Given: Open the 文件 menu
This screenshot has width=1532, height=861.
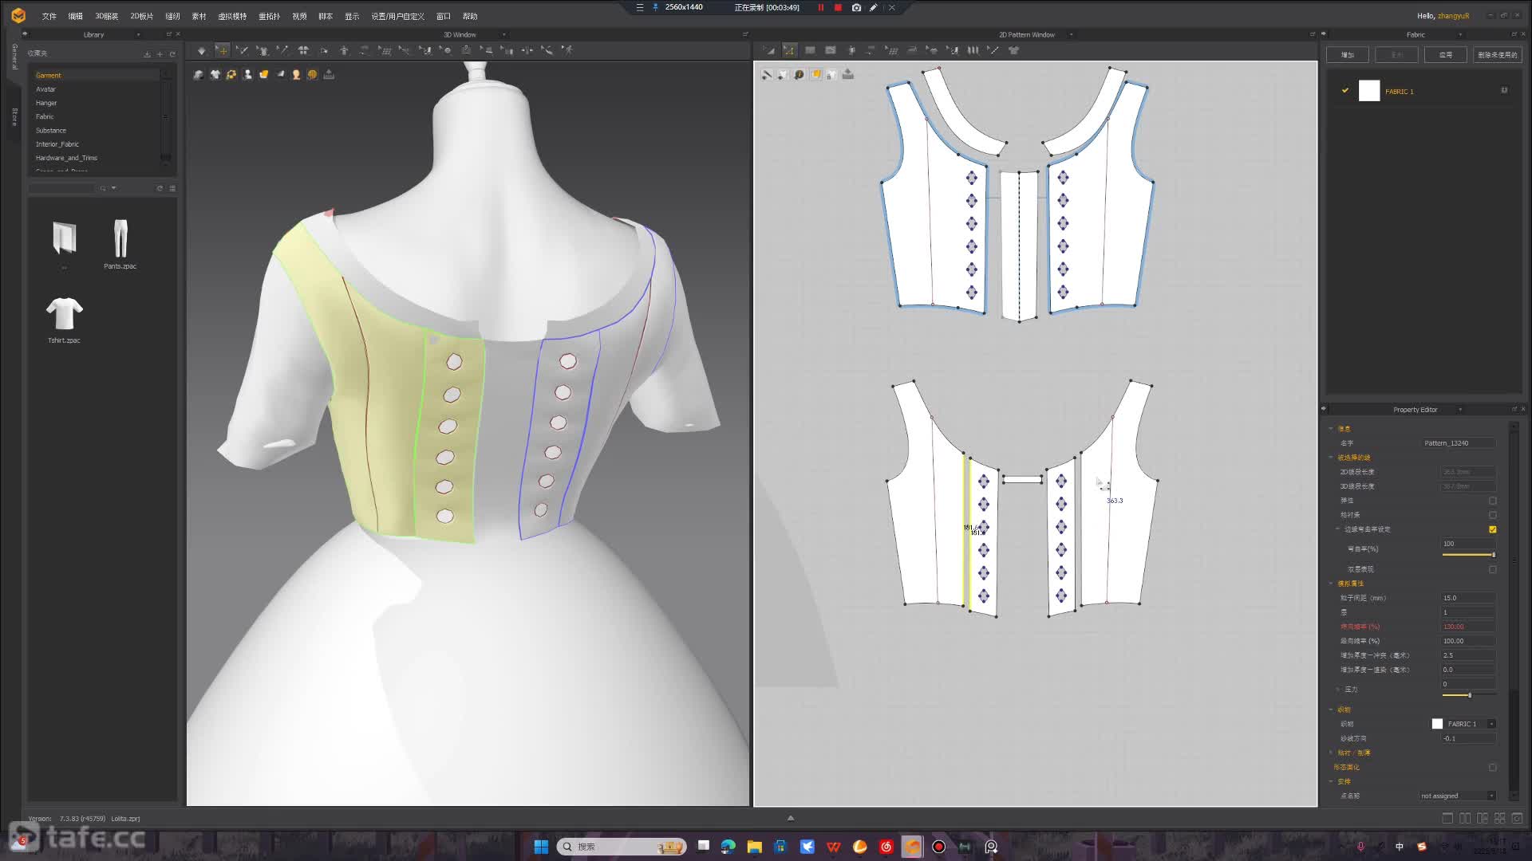Looking at the screenshot, I should pos(49,16).
